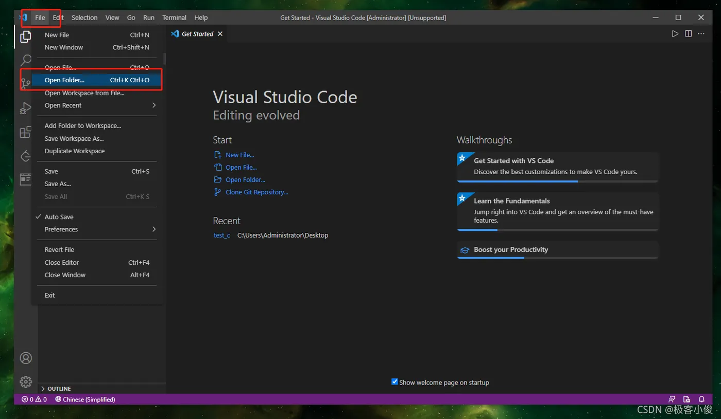Click the Chinese (Simplified) language status item
721x419 pixels.
point(85,399)
